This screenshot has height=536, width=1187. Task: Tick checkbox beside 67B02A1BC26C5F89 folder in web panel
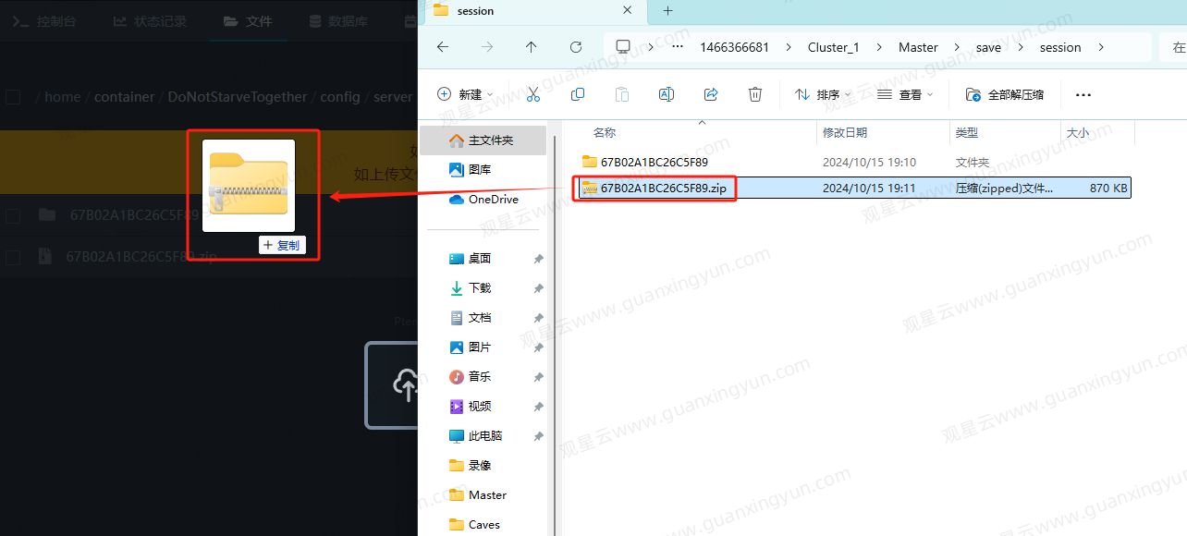[13, 216]
